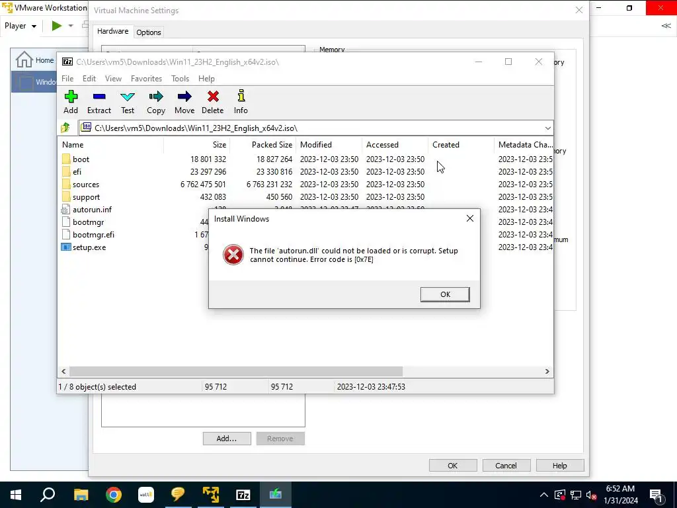This screenshot has width=677, height=508.
Task: Open the View menu in 7-Zip
Action: pos(113,79)
